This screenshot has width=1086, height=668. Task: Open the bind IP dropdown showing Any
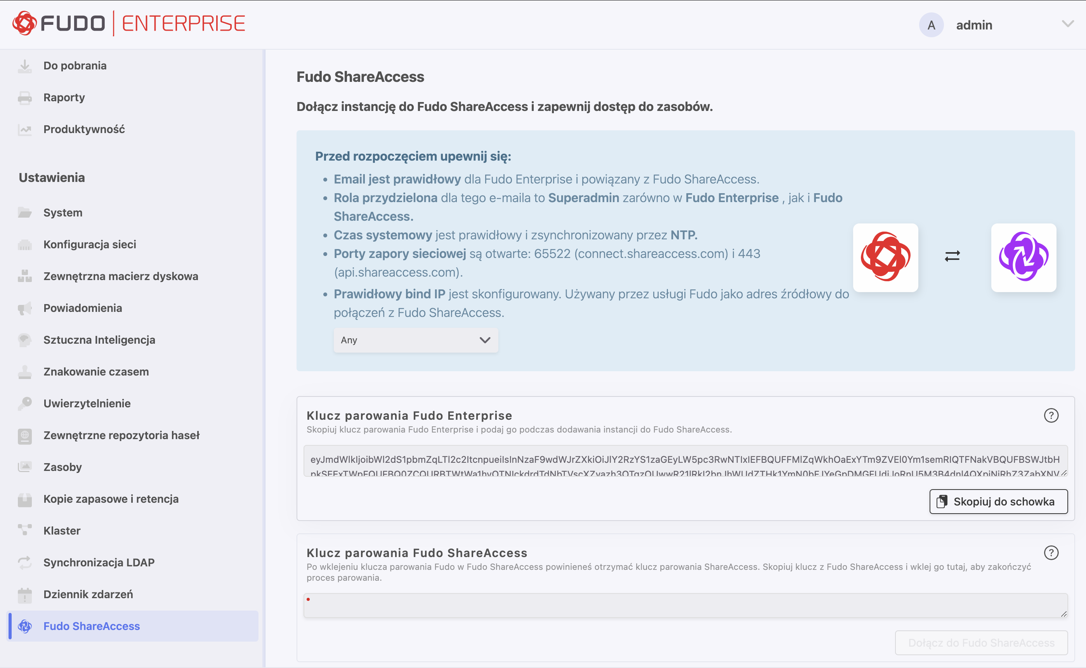(415, 340)
